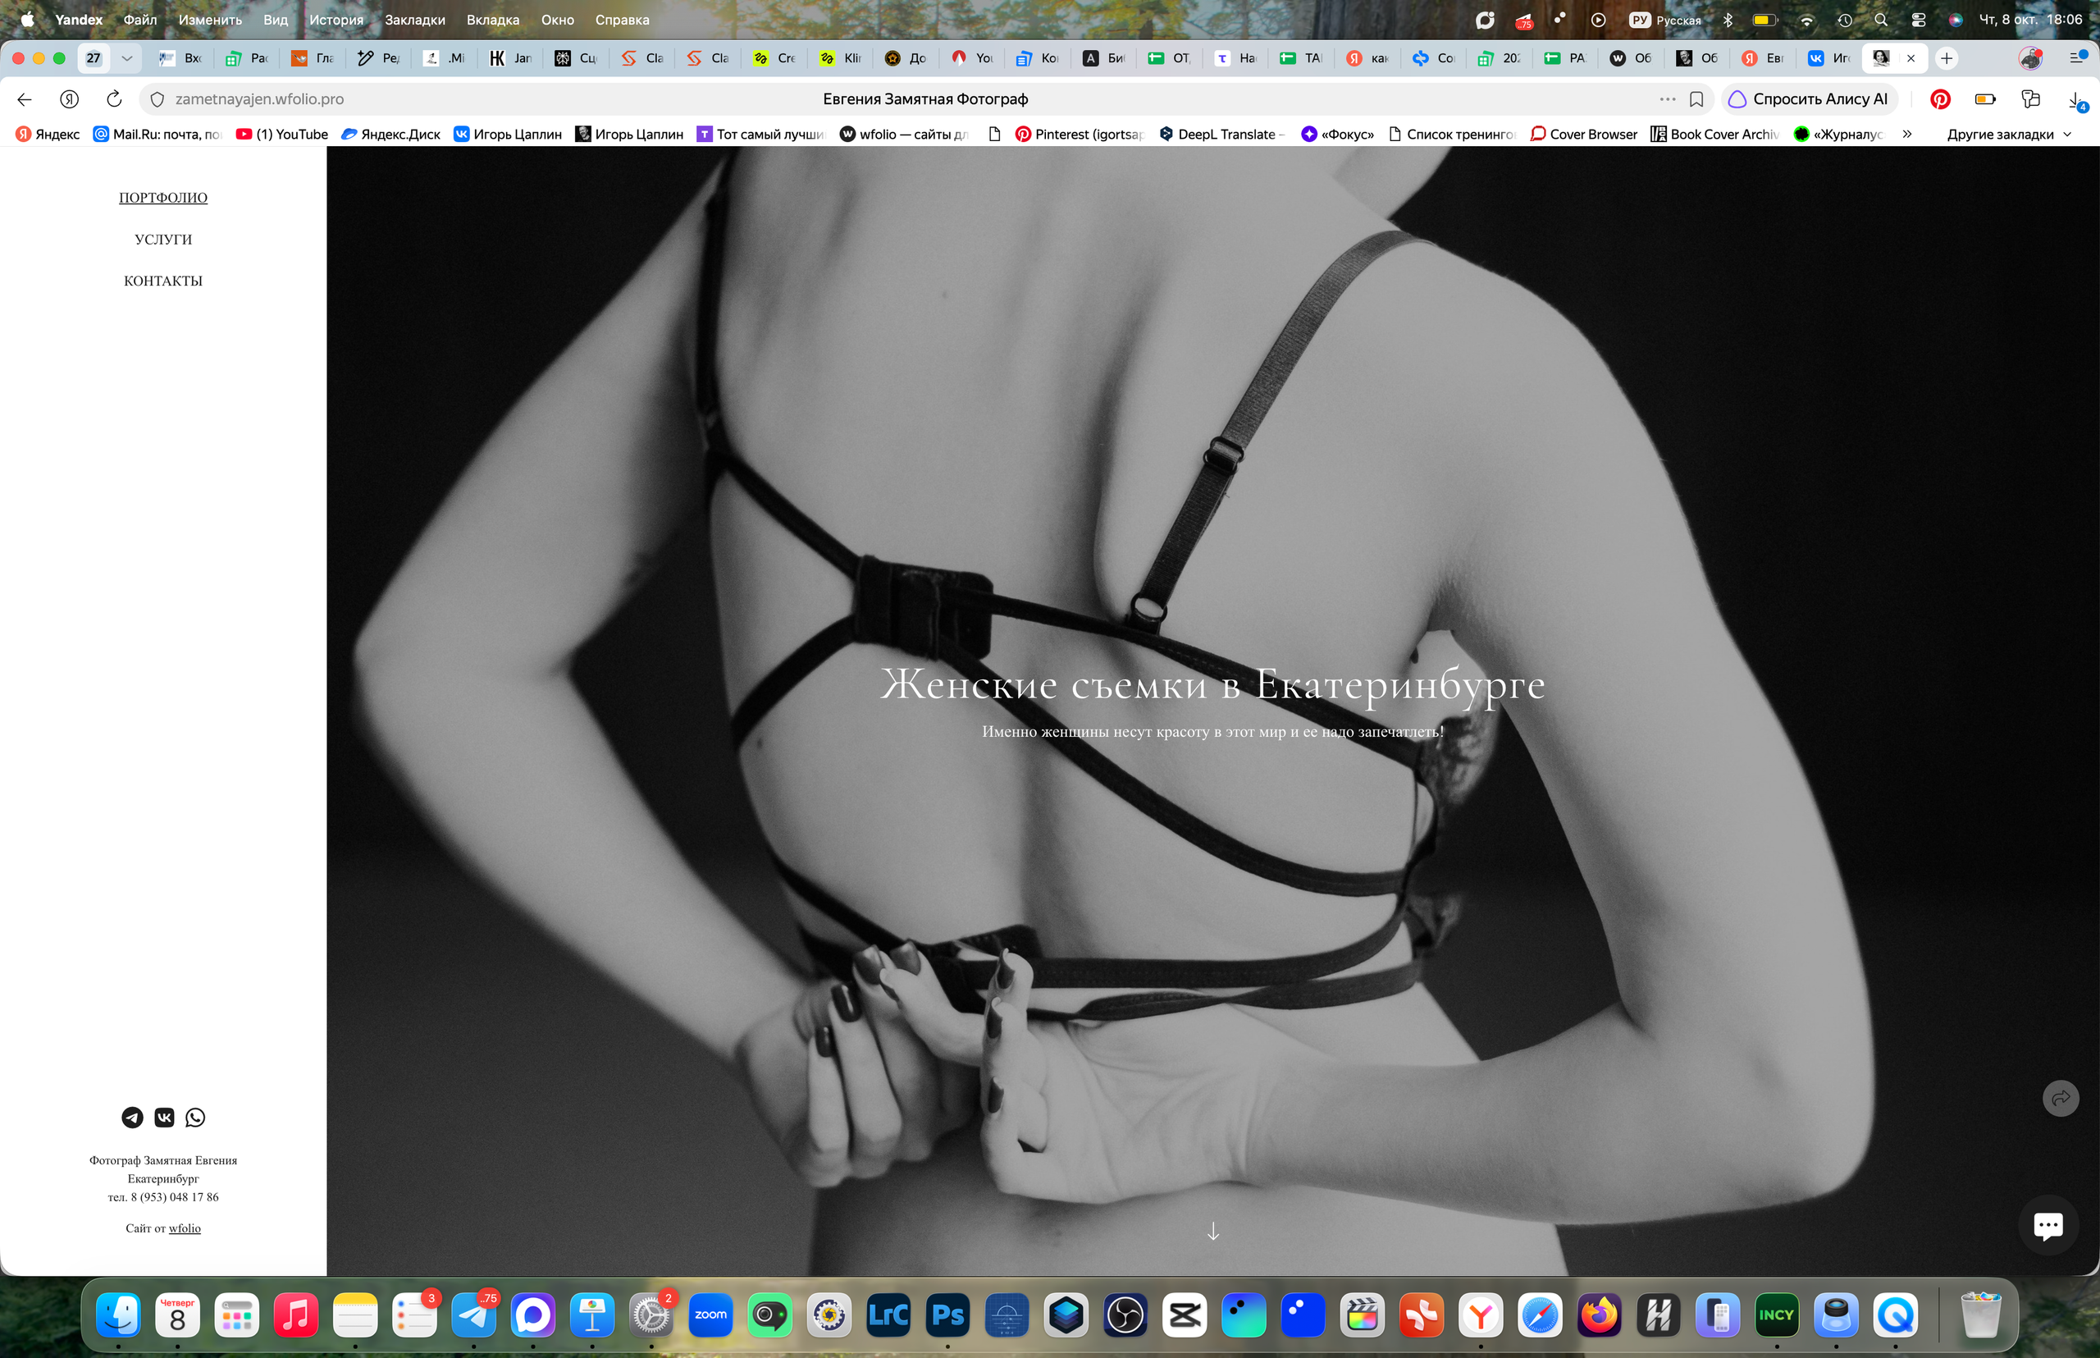
Task: Bookmark this page with the bookmark icon
Action: 1696,98
